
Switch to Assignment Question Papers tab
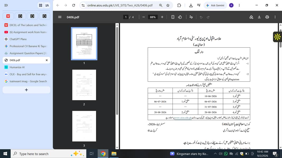click(x=26, y=53)
